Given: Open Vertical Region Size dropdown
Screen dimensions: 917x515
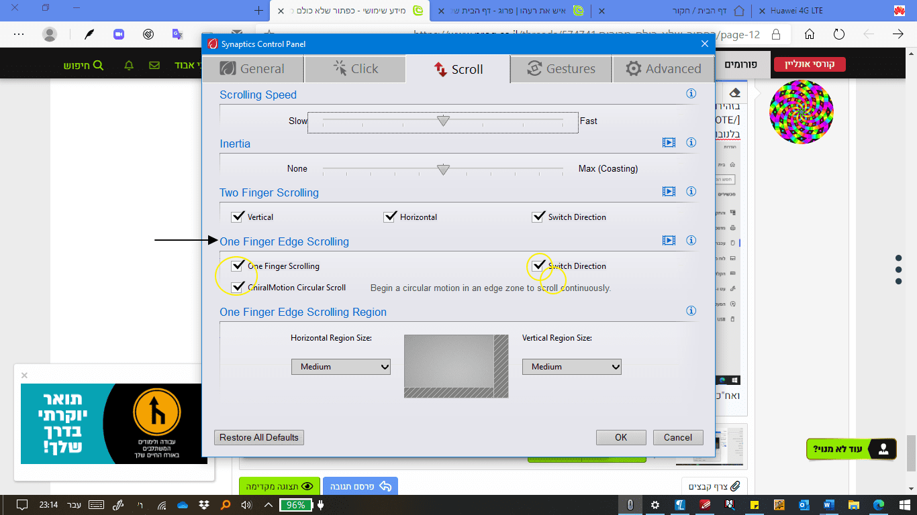Looking at the screenshot, I should 572,367.
